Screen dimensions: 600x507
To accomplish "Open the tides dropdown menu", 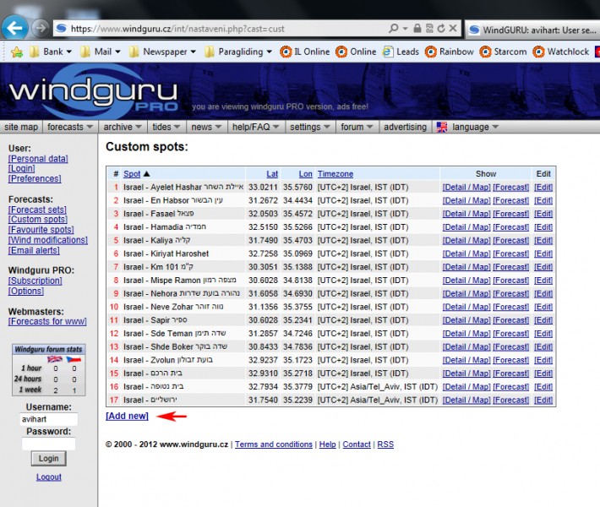I will pyautogui.click(x=166, y=127).
